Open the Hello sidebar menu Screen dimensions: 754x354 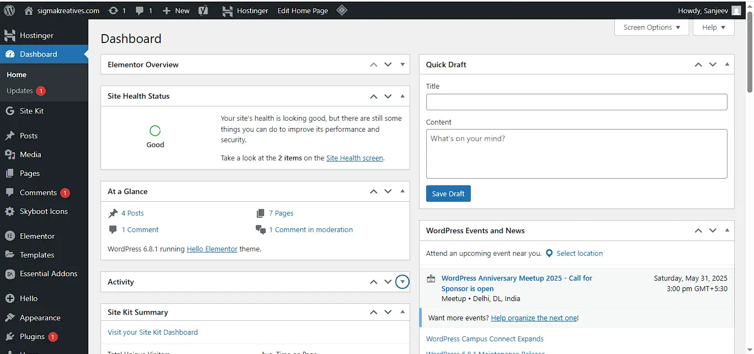pos(44,298)
